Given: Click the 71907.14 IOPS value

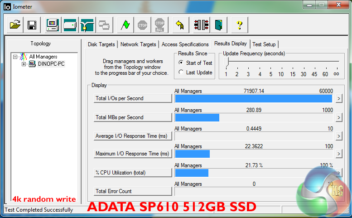Looking at the screenshot, I should (254, 91).
